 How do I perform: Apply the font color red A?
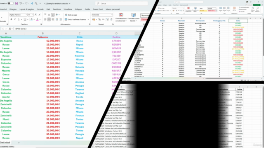point(37,19)
